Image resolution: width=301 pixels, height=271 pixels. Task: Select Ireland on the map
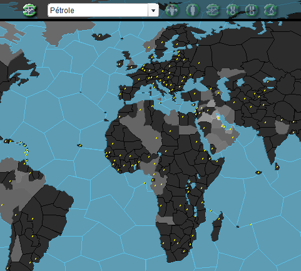pos(120,63)
